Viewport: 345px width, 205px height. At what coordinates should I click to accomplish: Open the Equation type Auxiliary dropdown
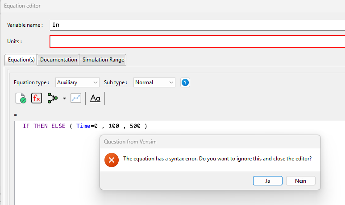coord(77,82)
